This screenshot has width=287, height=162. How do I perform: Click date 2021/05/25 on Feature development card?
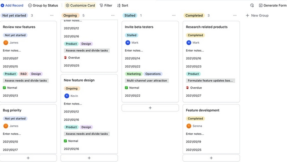pyautogui.click(x=194, y=150)
